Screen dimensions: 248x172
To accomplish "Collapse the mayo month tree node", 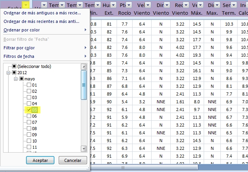I will click(x=16, y=79).
